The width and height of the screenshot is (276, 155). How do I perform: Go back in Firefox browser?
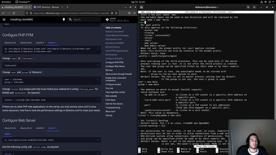tap(3, 13)
